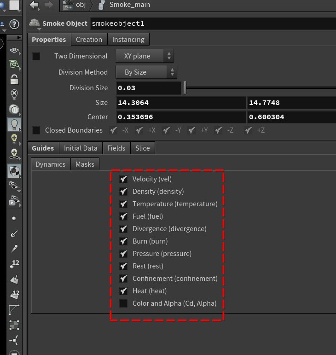This screenshot has height=355, width=336.
Task: Toggle the point trails display icon
Action: (x=14, y=249)
